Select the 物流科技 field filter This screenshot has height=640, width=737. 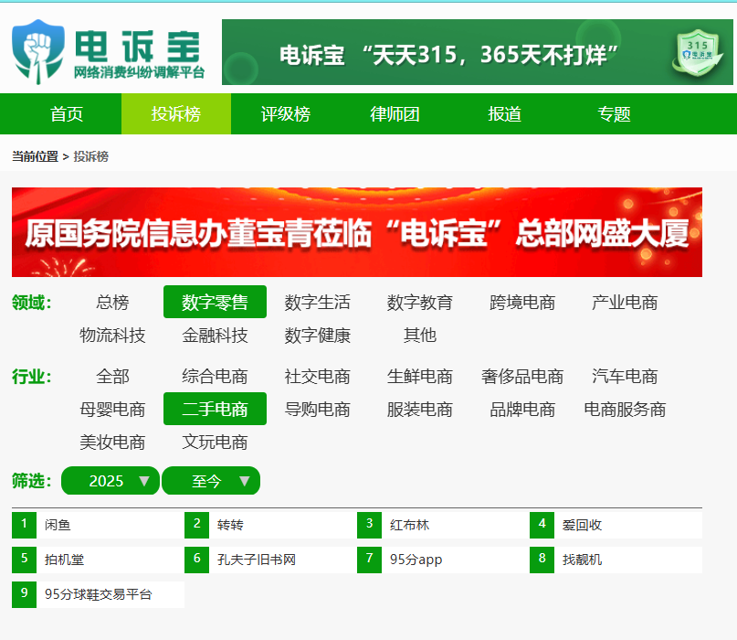112,335
